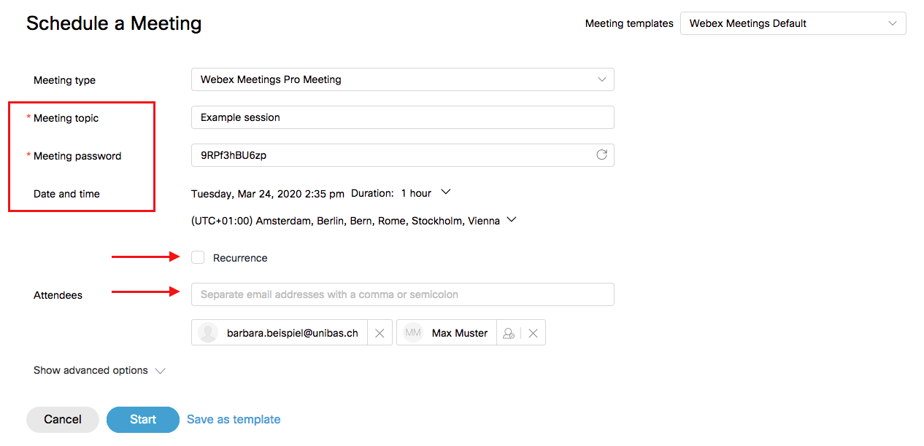Viewport: 924px width, 446px height.
Task: Enable the Recurrence checkbox
Action: click(198, 257)
